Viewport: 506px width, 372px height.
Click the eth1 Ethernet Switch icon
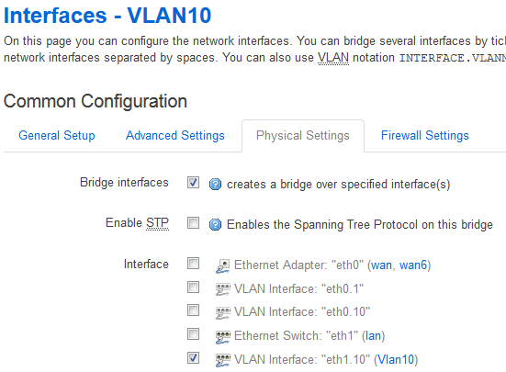pyautogui.click(x=222, y=336)
